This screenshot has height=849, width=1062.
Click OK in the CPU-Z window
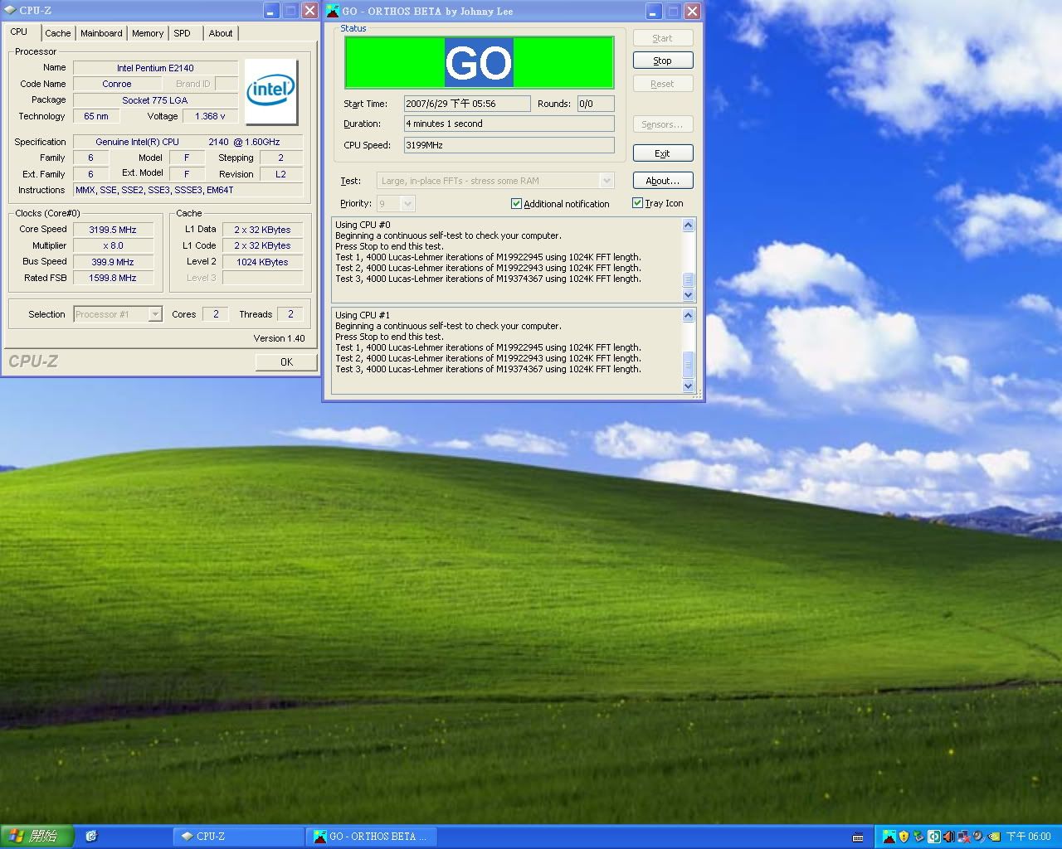point(286,361)
